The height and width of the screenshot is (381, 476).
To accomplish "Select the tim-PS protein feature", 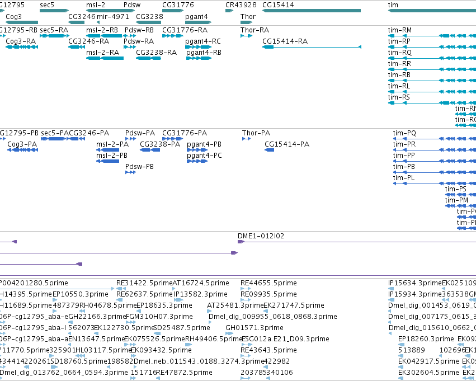I will 460,195.
